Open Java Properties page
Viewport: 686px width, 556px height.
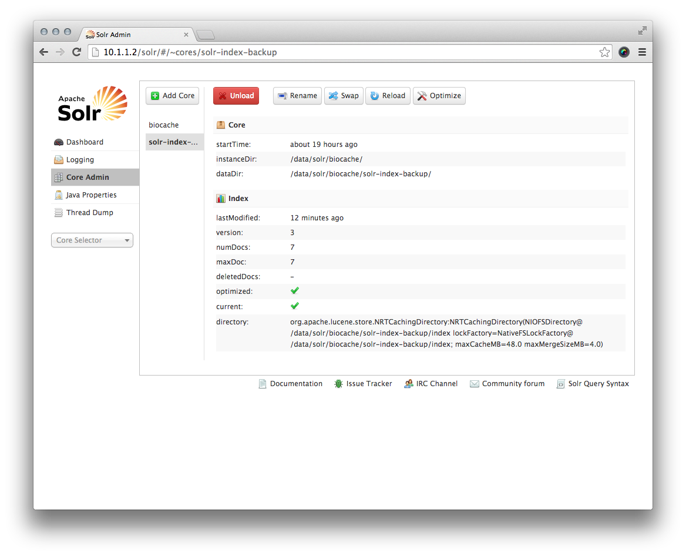point(95,195)
